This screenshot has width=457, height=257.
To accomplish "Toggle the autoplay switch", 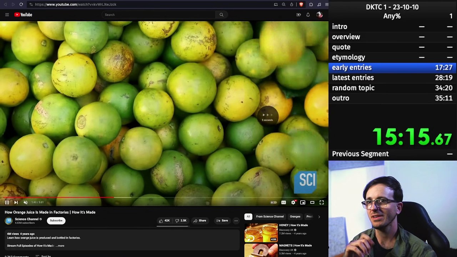I will click(273, 202).
